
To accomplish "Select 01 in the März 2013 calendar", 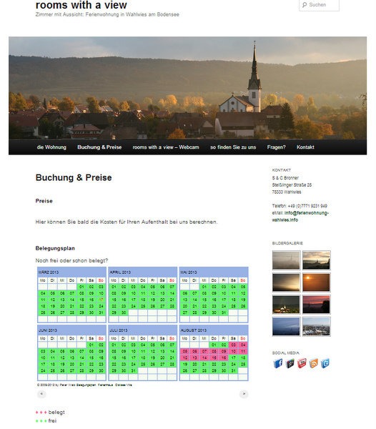I will click(81, 287).
